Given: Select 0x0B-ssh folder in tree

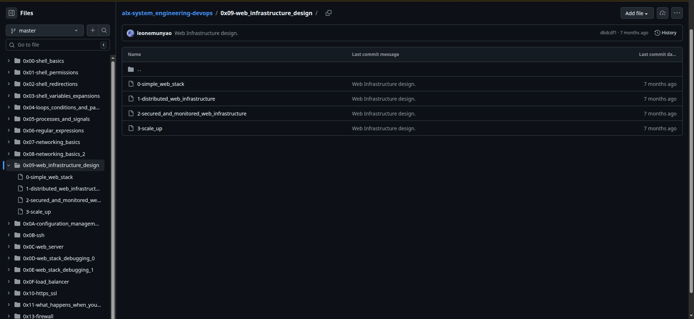Looking at the screenshot, I should [34, 235].
